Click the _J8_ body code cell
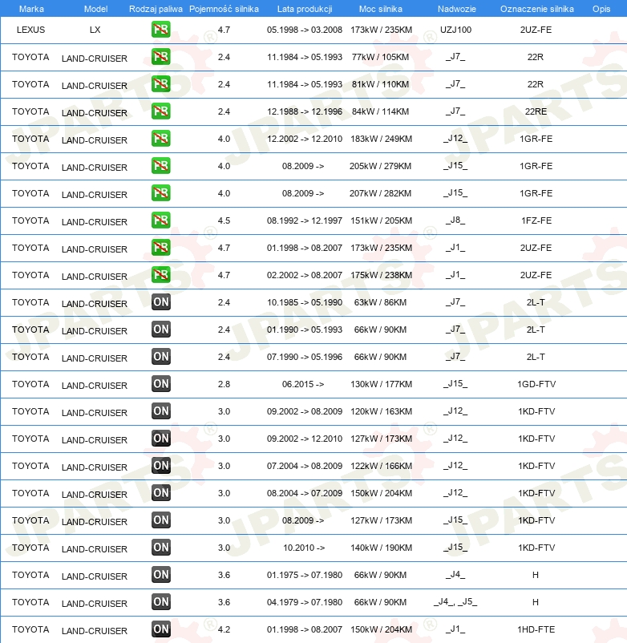The height and width of the screenshot is (643, 627). point(455,220)
